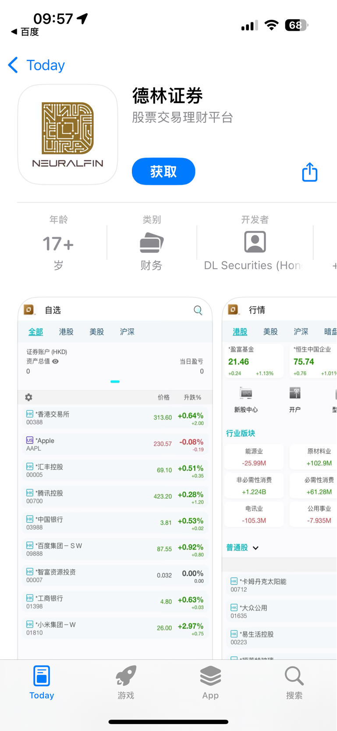Tap the 小米集团-W 01810 row
The height and width of the screenshot is (731, 337).
(115, 629)
